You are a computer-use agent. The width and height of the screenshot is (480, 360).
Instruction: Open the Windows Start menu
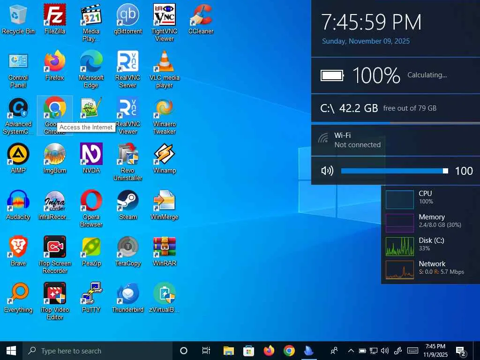tap(11, 351)
